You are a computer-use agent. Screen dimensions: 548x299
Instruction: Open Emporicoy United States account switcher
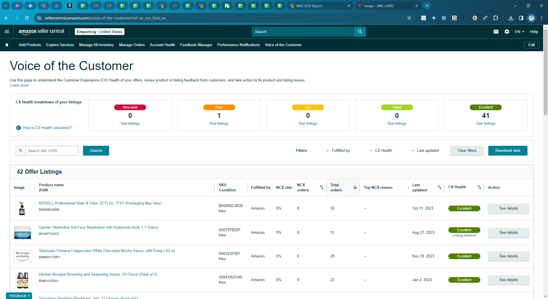click(100, 32)
